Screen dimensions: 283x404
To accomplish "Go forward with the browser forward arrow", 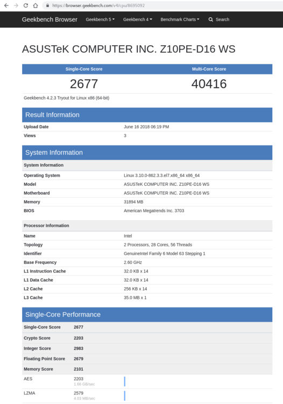I will [x=16, y=5].
